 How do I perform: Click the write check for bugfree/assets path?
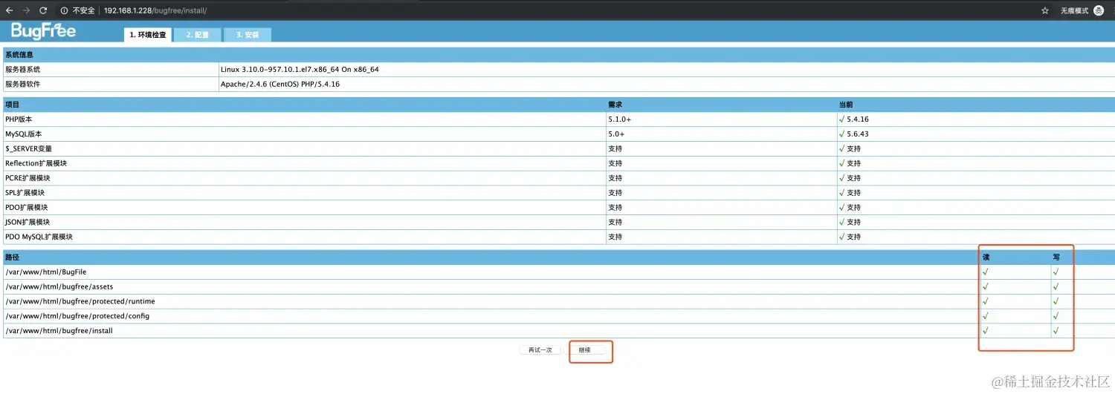point(1056,286)
